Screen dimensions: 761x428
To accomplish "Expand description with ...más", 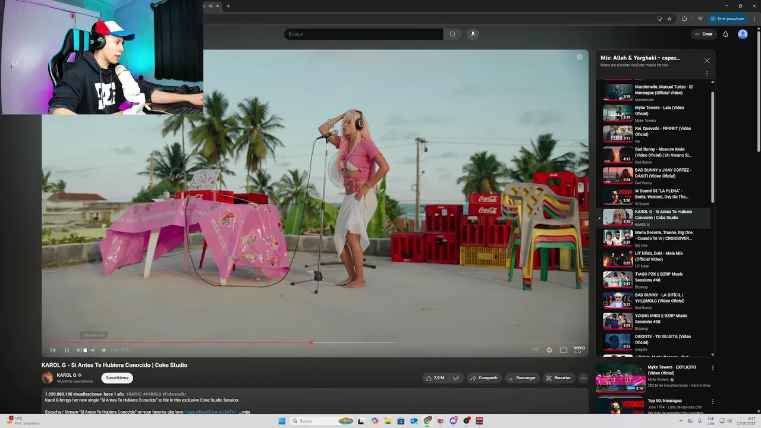I will (x=244, y=412).
